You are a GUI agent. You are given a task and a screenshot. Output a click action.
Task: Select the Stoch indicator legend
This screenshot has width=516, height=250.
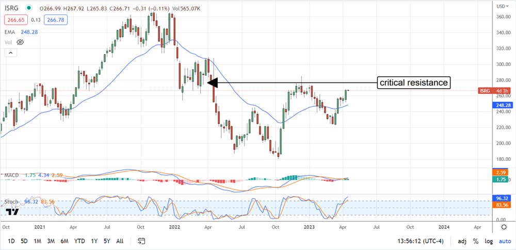point(11,202)
